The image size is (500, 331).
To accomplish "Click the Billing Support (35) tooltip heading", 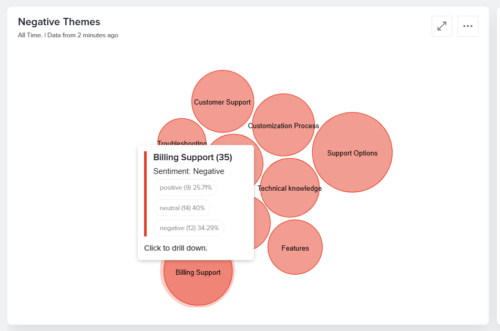I will pos(192,158).
